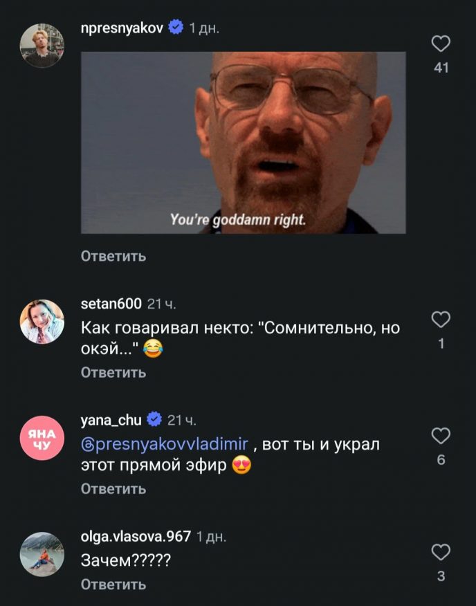The width and height of the screenshot is (476, 606).
Task: Open npresnyakov's profile avatar
Action: tap(42, 46)
